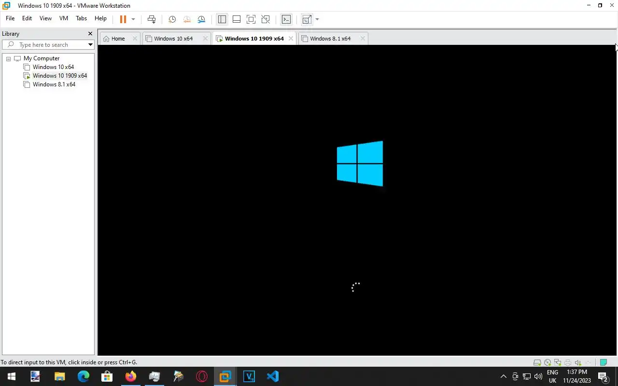
Task: Open the power options dropdown arrow
Action: (133, 19)
